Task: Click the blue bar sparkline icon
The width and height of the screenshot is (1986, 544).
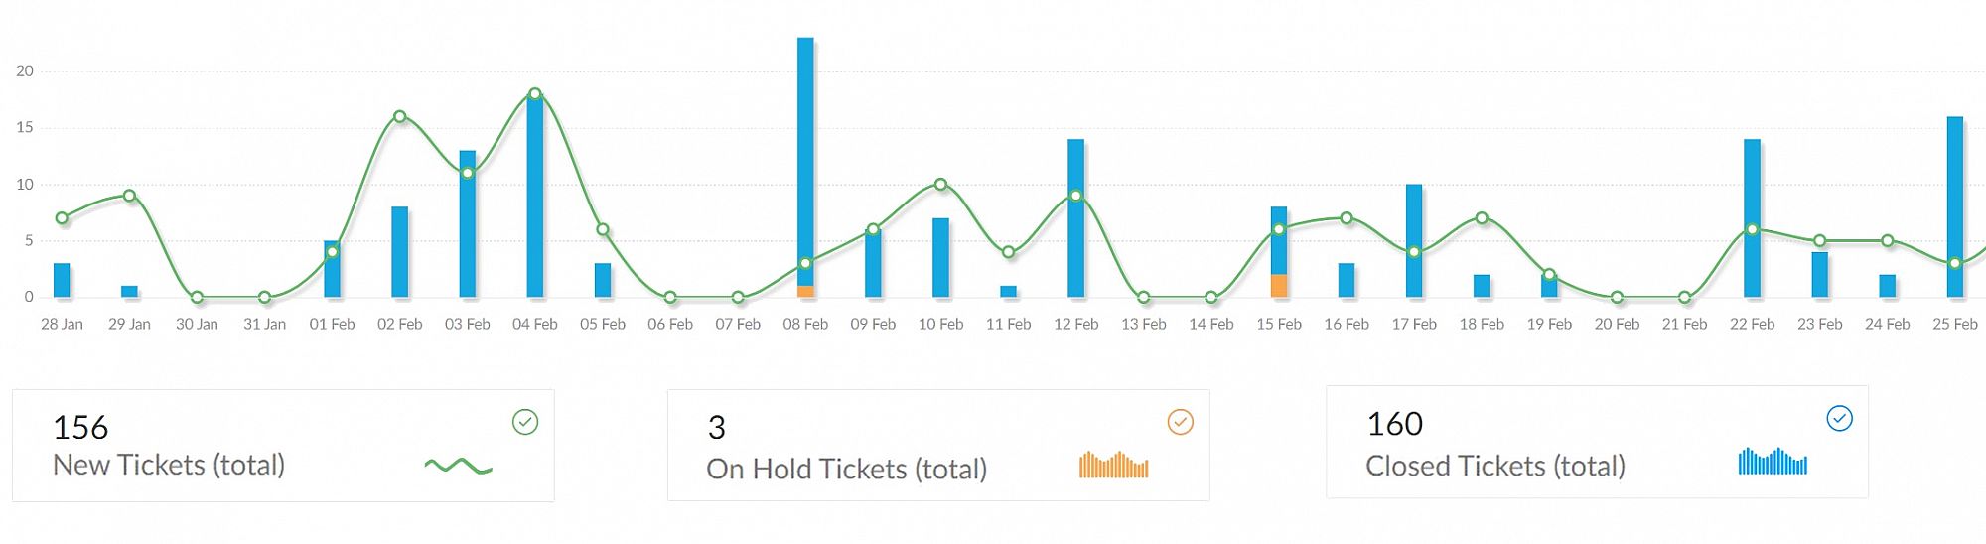Action: click(x=1773, y=461)
